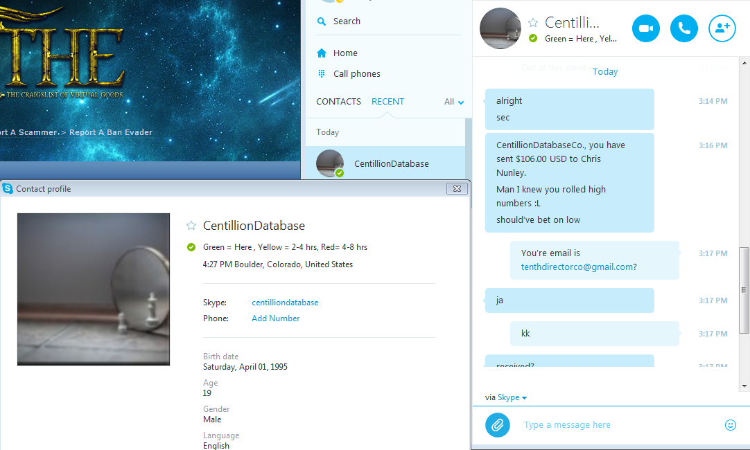
Task: Click the large profile picture
Action: [x=94, y=289]
